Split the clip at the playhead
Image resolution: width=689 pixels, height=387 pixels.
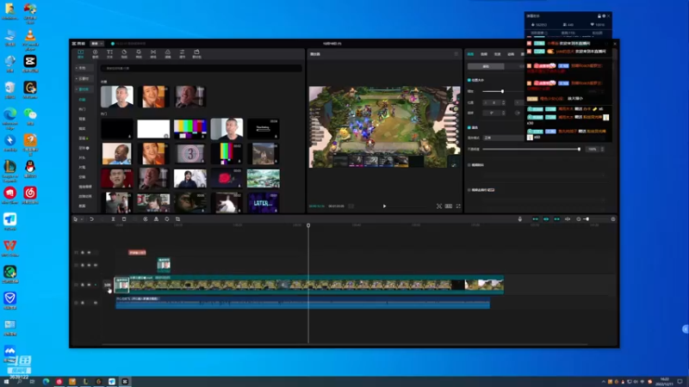coord(113,219)
